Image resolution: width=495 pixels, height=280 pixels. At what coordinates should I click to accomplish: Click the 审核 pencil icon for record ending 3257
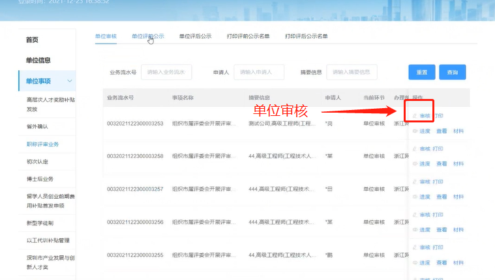point(415,182)
